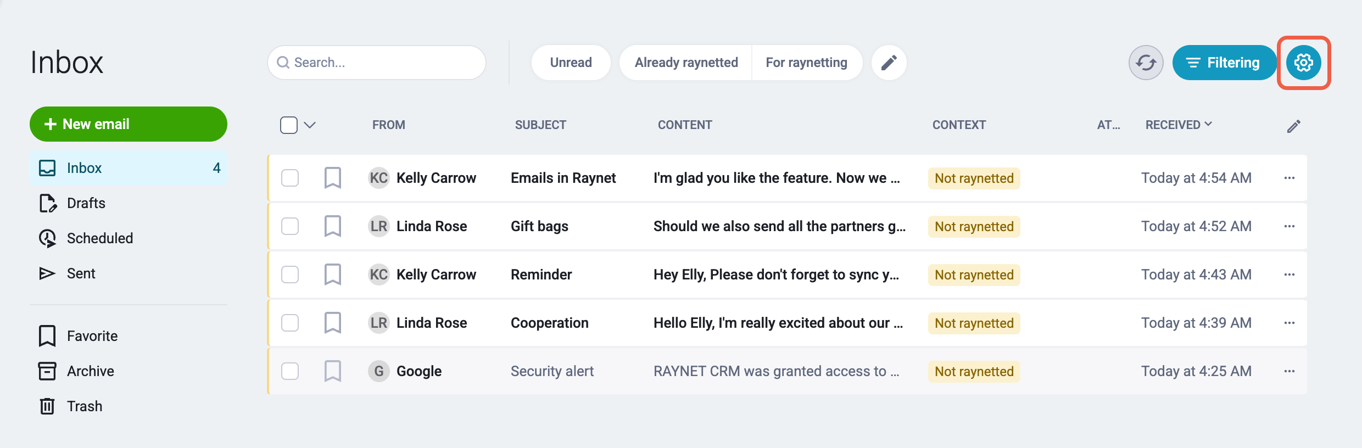Screen dimensions: 1362x448
Task: Click the KC avatar on Emails in Raynet row
Action: 379,178
